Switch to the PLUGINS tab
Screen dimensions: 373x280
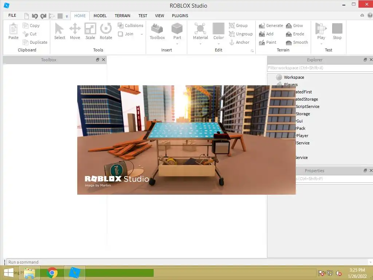(180, 16)
